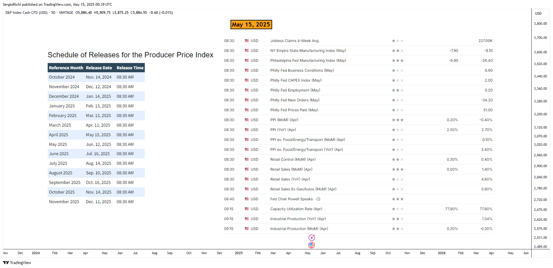Click the US flag in the Industrial Production (MoM) row

tap(247, 229)
